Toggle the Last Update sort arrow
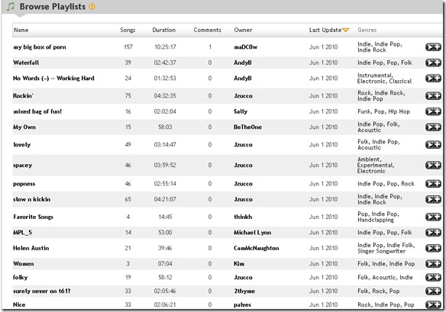The height and width of the screenshot is (312, 446). click(346, 30)
